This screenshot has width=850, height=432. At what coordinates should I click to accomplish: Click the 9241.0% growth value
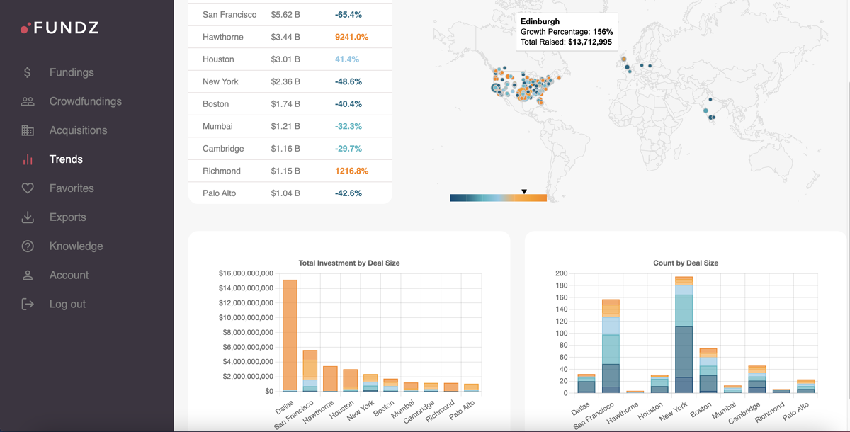click(x=352, y=37)
